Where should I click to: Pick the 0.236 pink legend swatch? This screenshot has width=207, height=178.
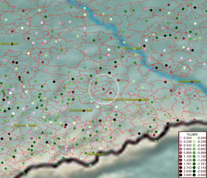click(x=181, y=142)
